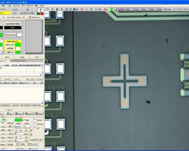
Task: Tick the Manual checkbox
Action: [x=35, y=120]
